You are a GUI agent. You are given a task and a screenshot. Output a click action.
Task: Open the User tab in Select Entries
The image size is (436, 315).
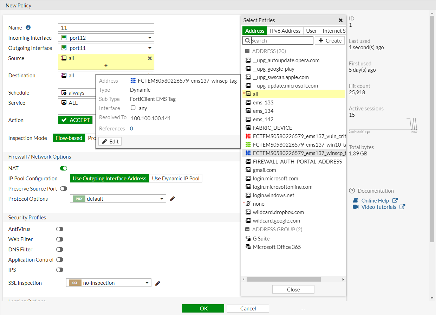tap(311, 31)
